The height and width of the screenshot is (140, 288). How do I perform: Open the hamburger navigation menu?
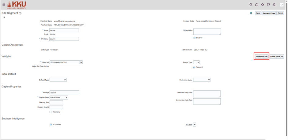(x=4, y=5)
